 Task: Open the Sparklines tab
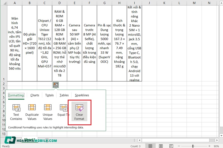pos(82,95)
